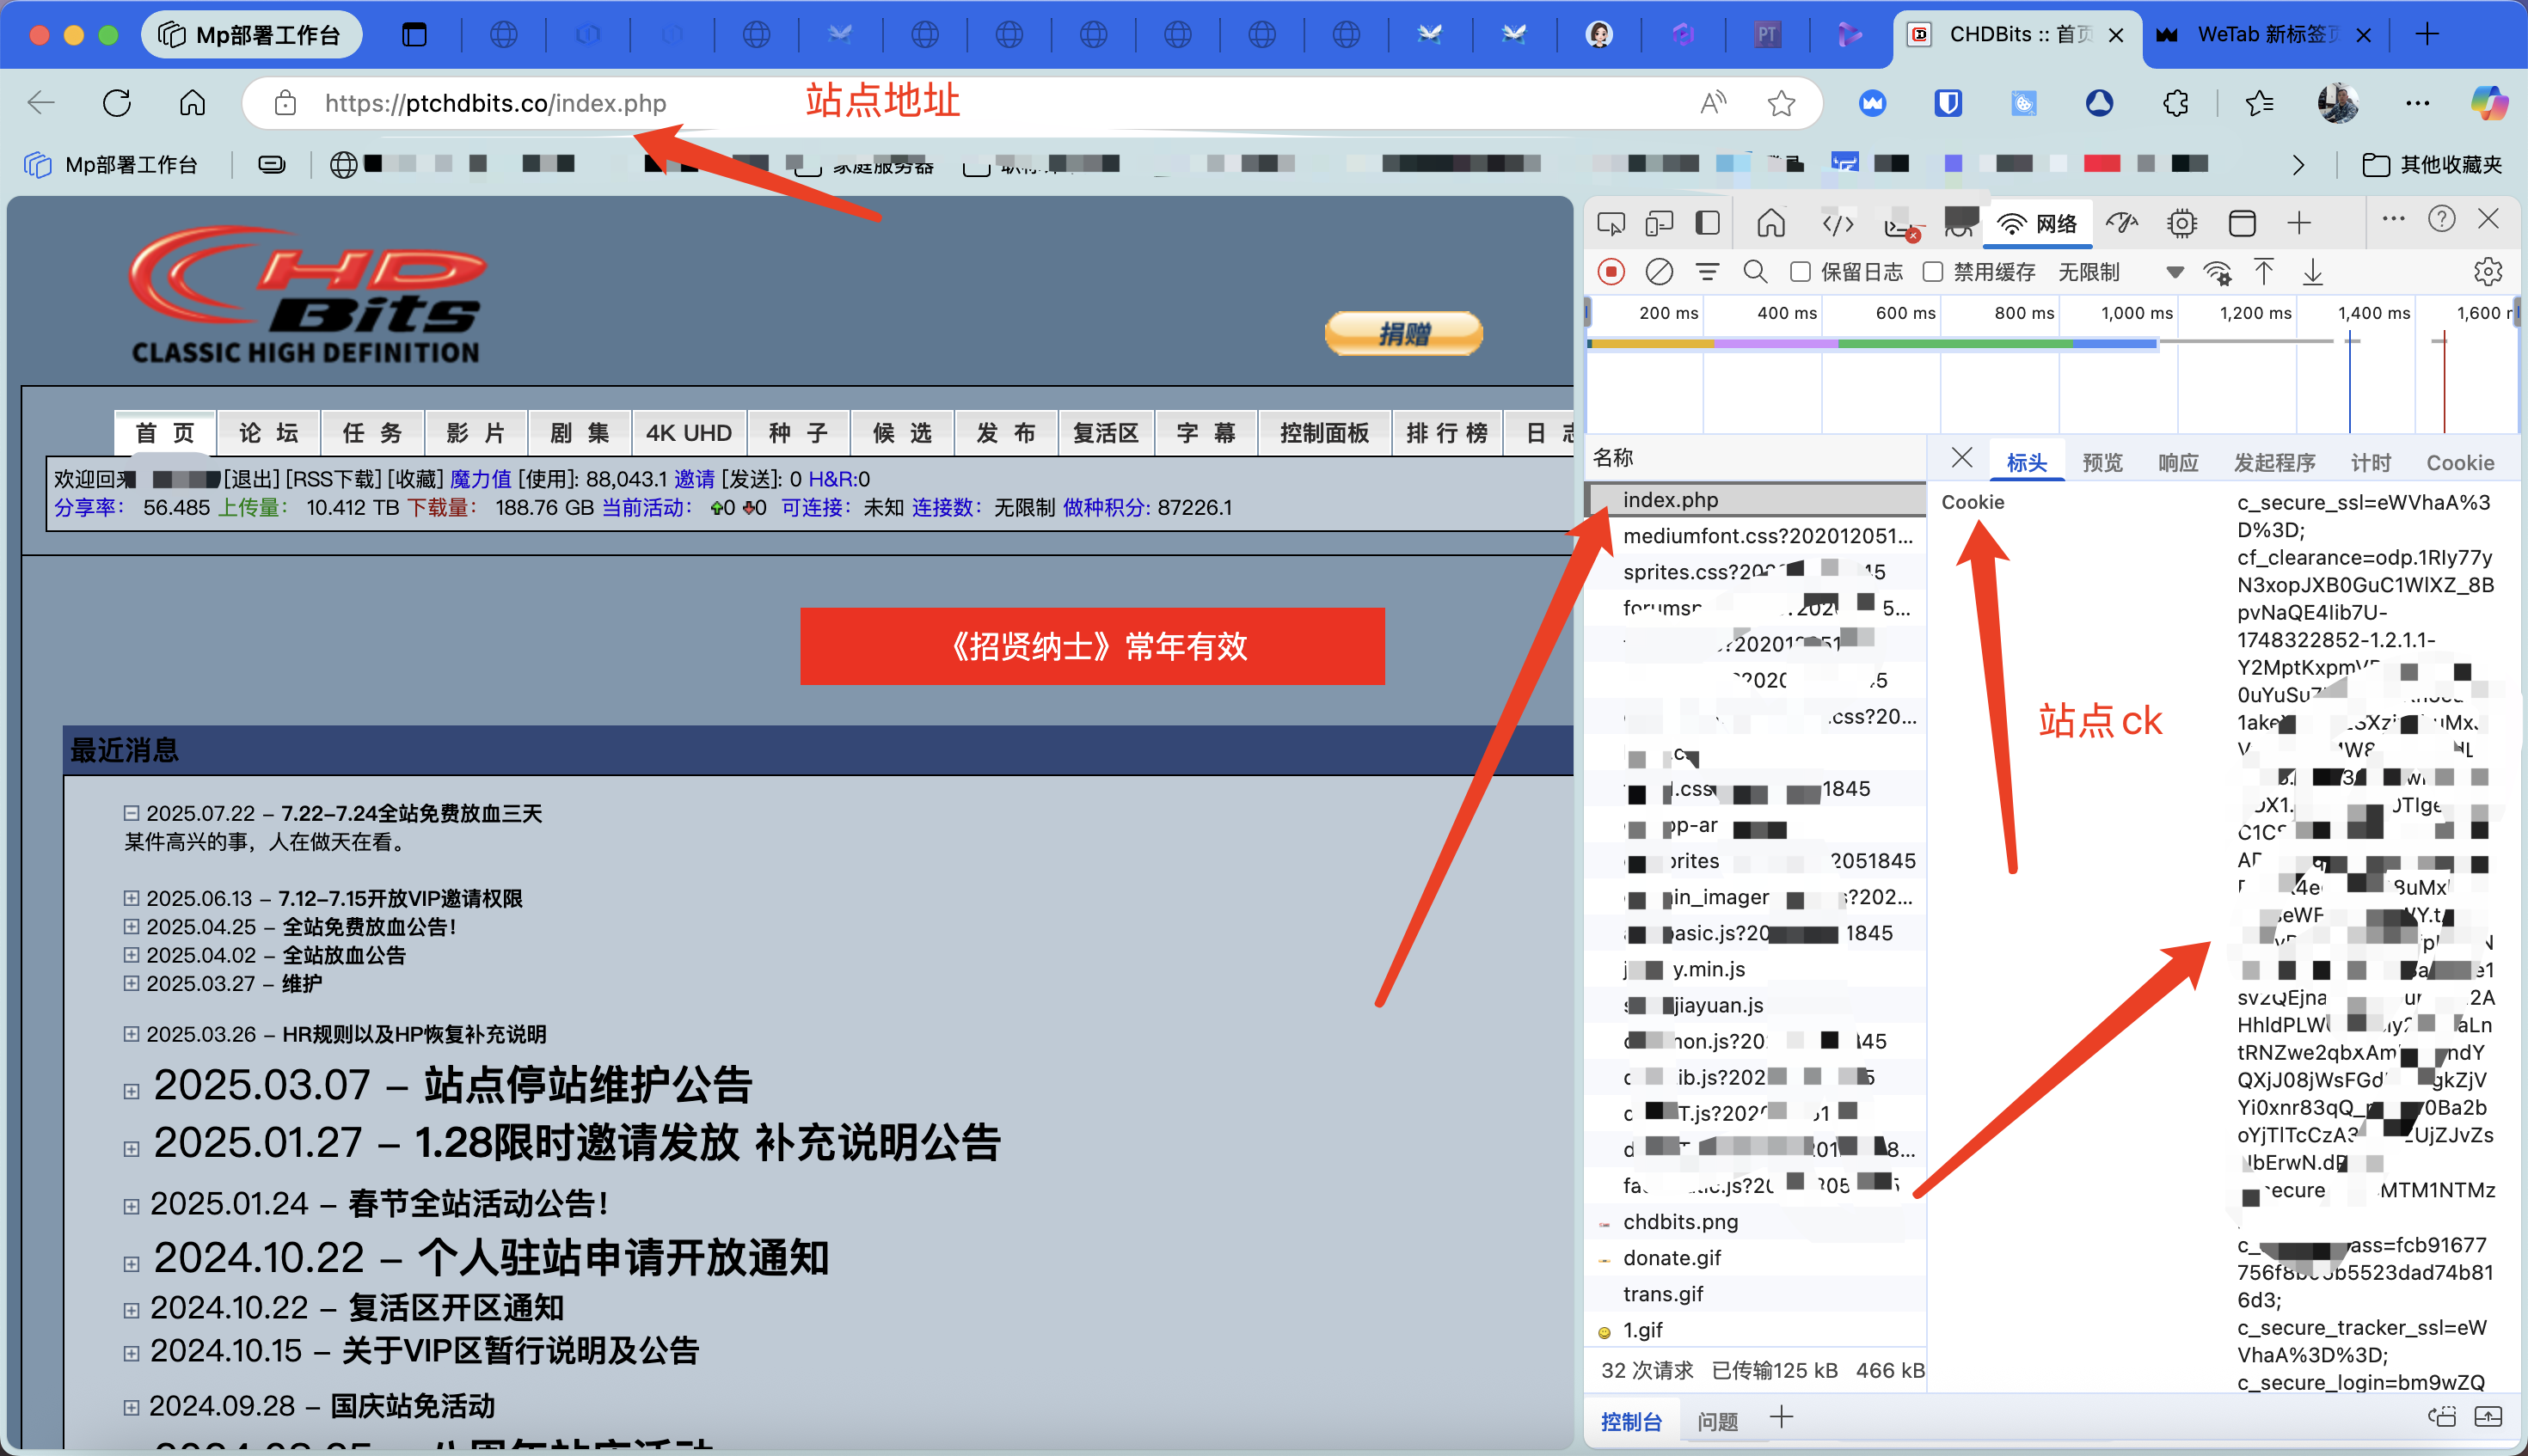Click the [退出] logout link
This screenshot has width=2528, height=1456.
tap(251, 479)
